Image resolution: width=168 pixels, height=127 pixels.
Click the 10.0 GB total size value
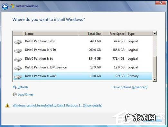tap(95, 76)
